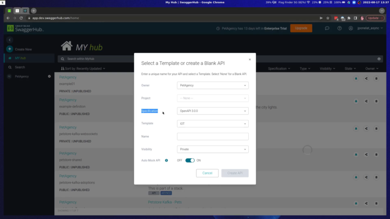390x219 pixels.
Task: Click the share icon in example-definition row
Action: tap(366, 101)
